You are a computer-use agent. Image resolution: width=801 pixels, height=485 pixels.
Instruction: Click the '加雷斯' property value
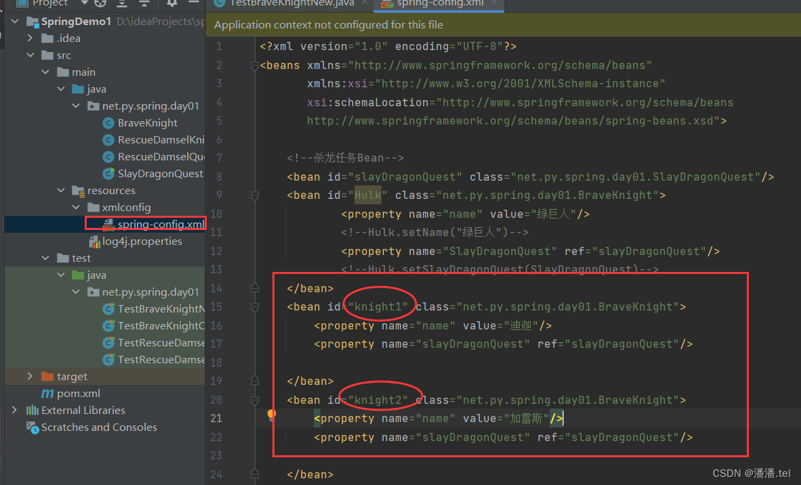click(x=526, y=418)
